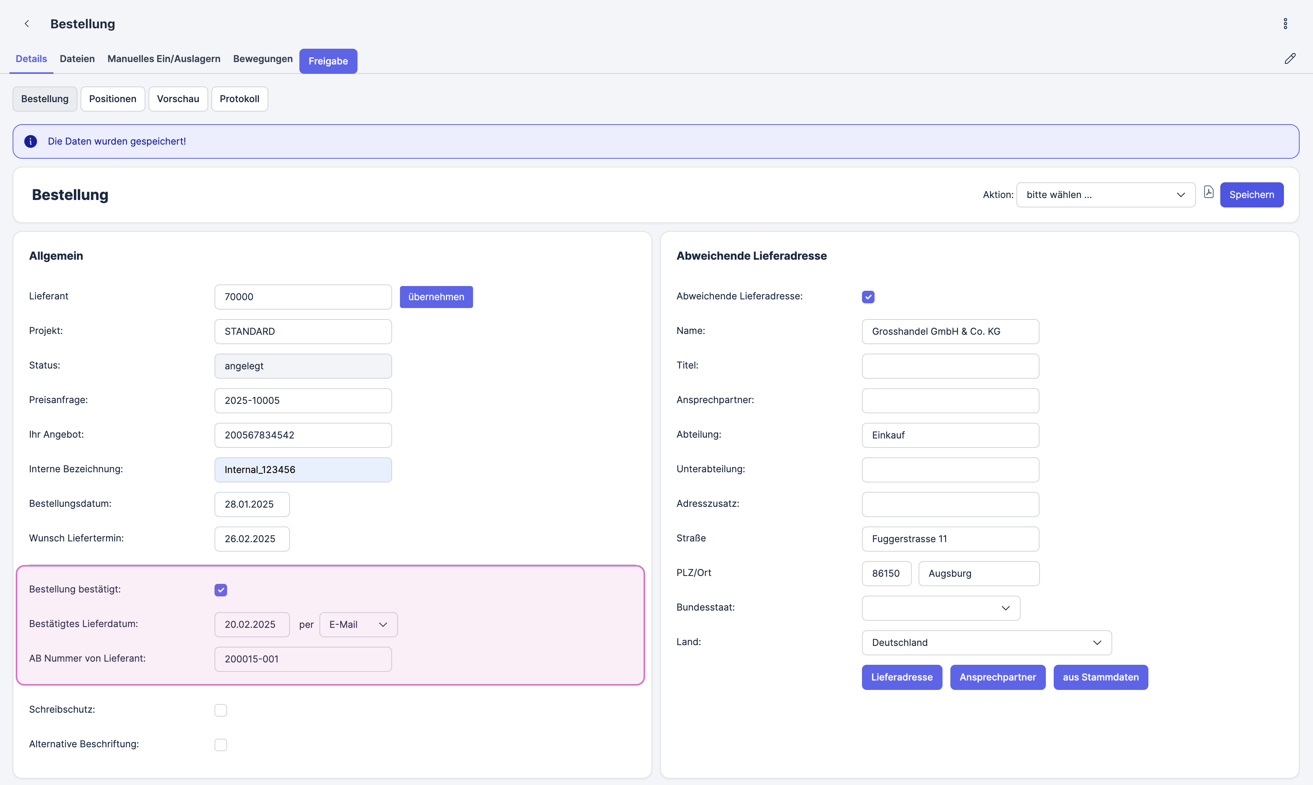Image resolution: width=1313 pixels, height=785 pixels.
Task: Click the Interne Bezeichnung input field
Action: click(303, 470)
